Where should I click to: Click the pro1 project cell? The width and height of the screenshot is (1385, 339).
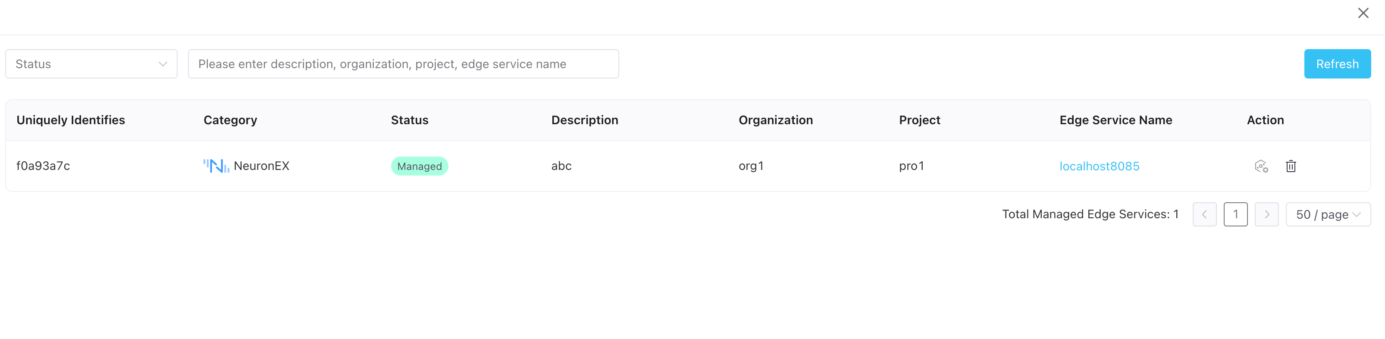click(911, 166)
